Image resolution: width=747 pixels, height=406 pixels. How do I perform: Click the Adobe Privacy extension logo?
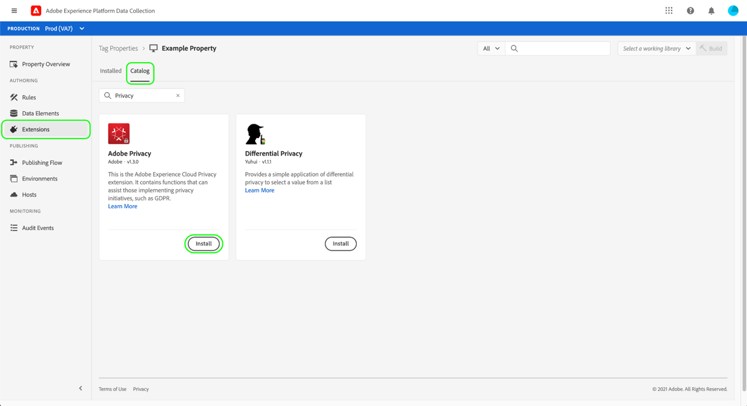pyautogui.click(x=119, y=133)
